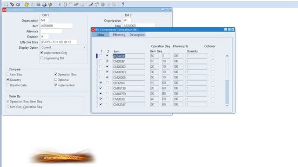Click the Attachments paperclip toolbar icon
This screenshot has width=298, height=167.
[108, 4]
